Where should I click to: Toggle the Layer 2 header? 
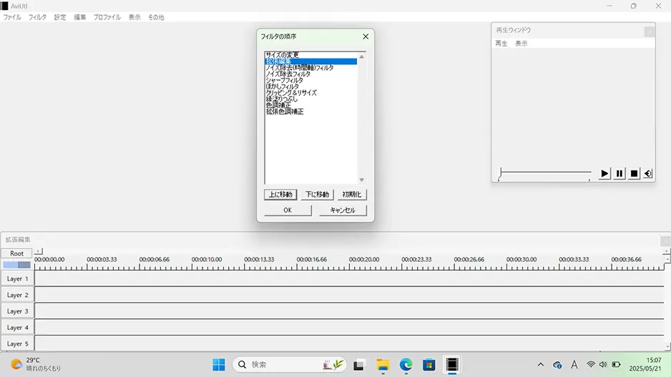point(17,295)
